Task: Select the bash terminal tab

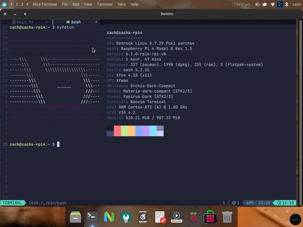Action: [x=76, y=22]
